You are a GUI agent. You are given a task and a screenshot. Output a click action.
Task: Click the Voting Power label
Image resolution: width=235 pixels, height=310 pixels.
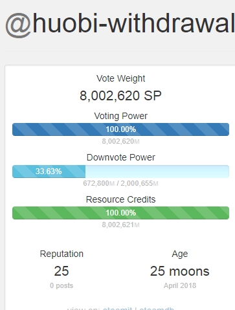tap(120, 116)
